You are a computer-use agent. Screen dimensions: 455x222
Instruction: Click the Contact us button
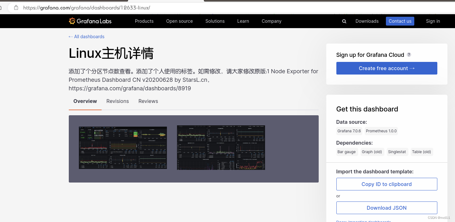400,21
